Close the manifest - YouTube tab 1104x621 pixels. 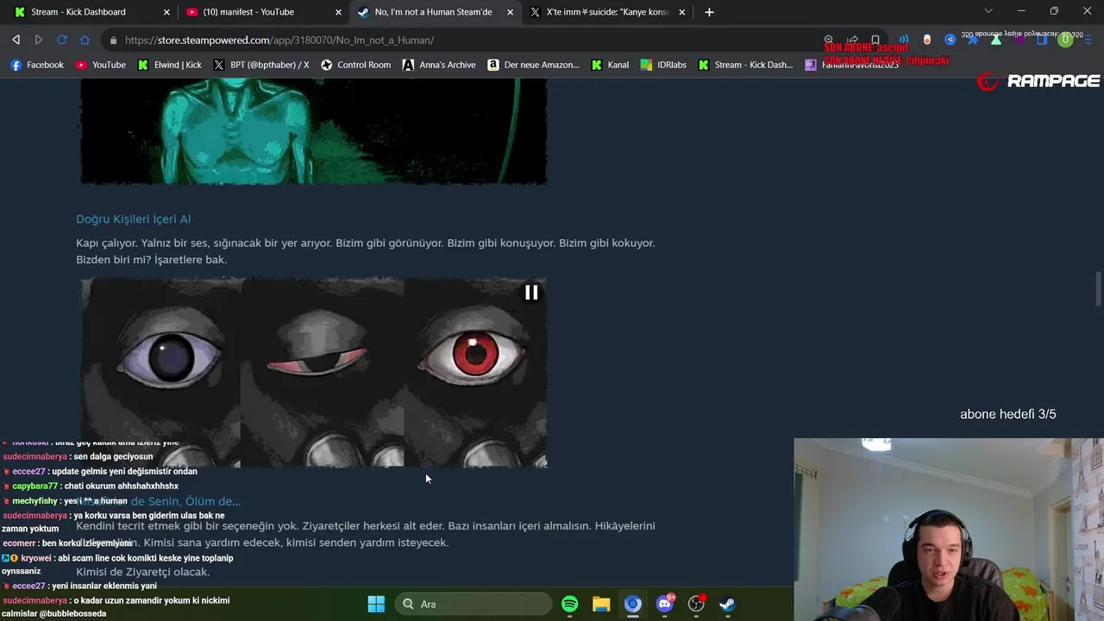click(x=339, y=12)
